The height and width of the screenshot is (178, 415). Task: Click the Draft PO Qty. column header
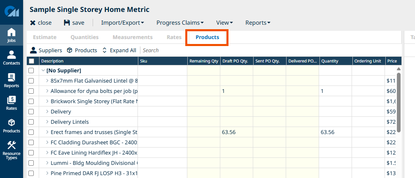(x=237, y=61)
